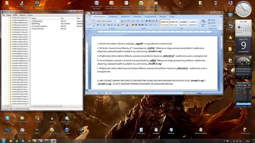Open font color dropdown arrow
255x143 pixels.
(x=129, y=25)
